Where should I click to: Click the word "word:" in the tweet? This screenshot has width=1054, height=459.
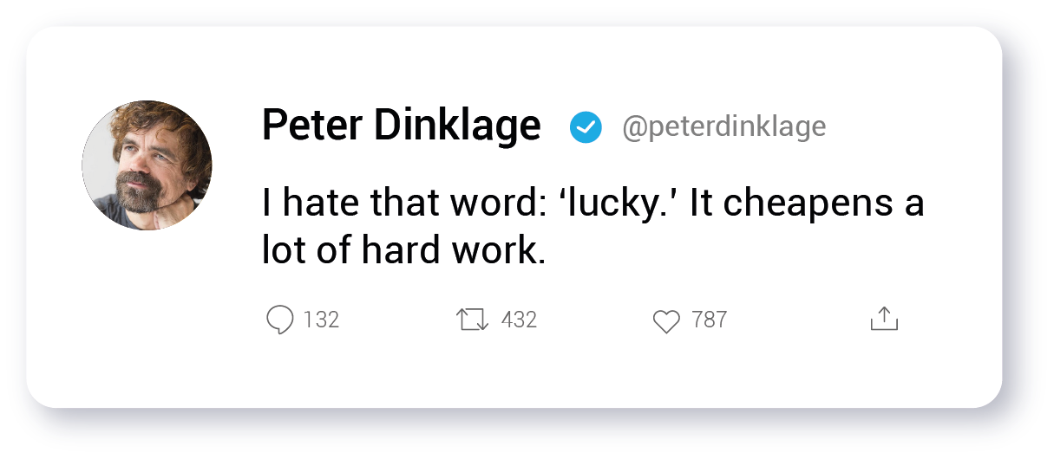[x=494, y=204]
